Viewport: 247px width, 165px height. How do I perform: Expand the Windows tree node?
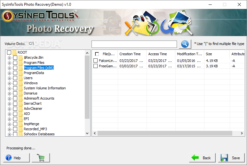(x=10, y=83)
